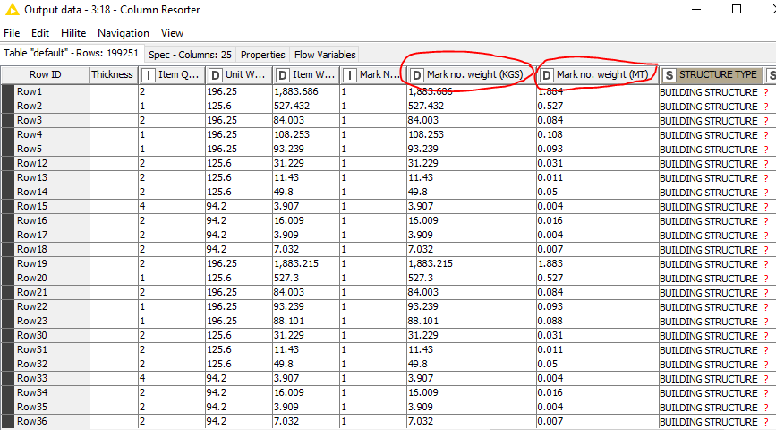Switch to Spec - Columns: 25 tab
Viewport: 776px width, 430px height.
point(190,55)
